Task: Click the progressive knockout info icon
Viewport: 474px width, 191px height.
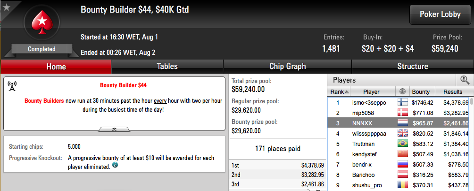Action: click(x=115, y=165)
